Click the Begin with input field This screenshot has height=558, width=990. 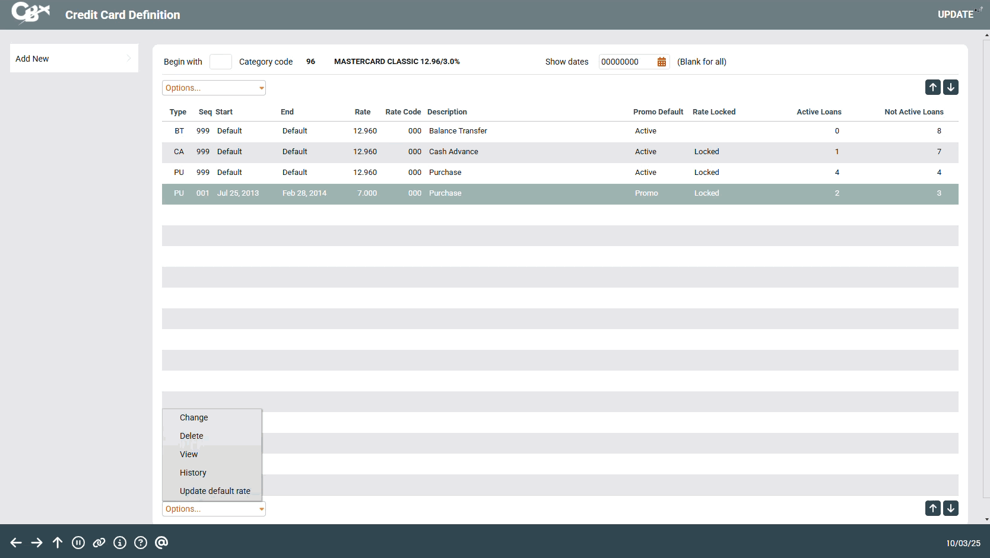221,62
